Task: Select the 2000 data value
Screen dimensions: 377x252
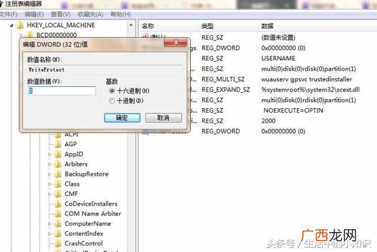Action: (x=269, y=121)
